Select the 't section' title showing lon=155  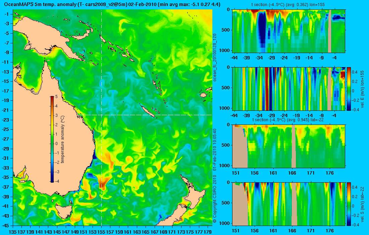point(289,4)
